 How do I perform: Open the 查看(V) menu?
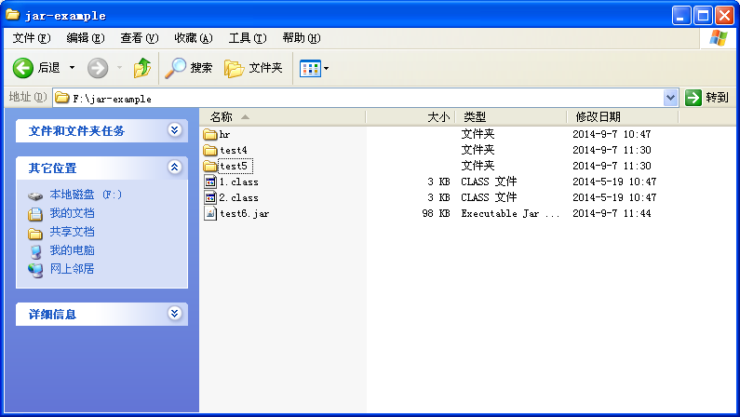140,38
